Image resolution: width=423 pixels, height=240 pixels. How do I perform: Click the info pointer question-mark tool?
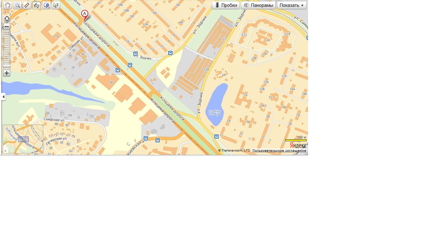tap(56, 5)
